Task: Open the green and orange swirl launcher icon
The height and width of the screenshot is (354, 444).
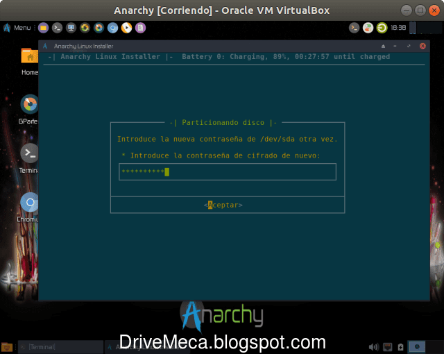Action: [85, 28]
